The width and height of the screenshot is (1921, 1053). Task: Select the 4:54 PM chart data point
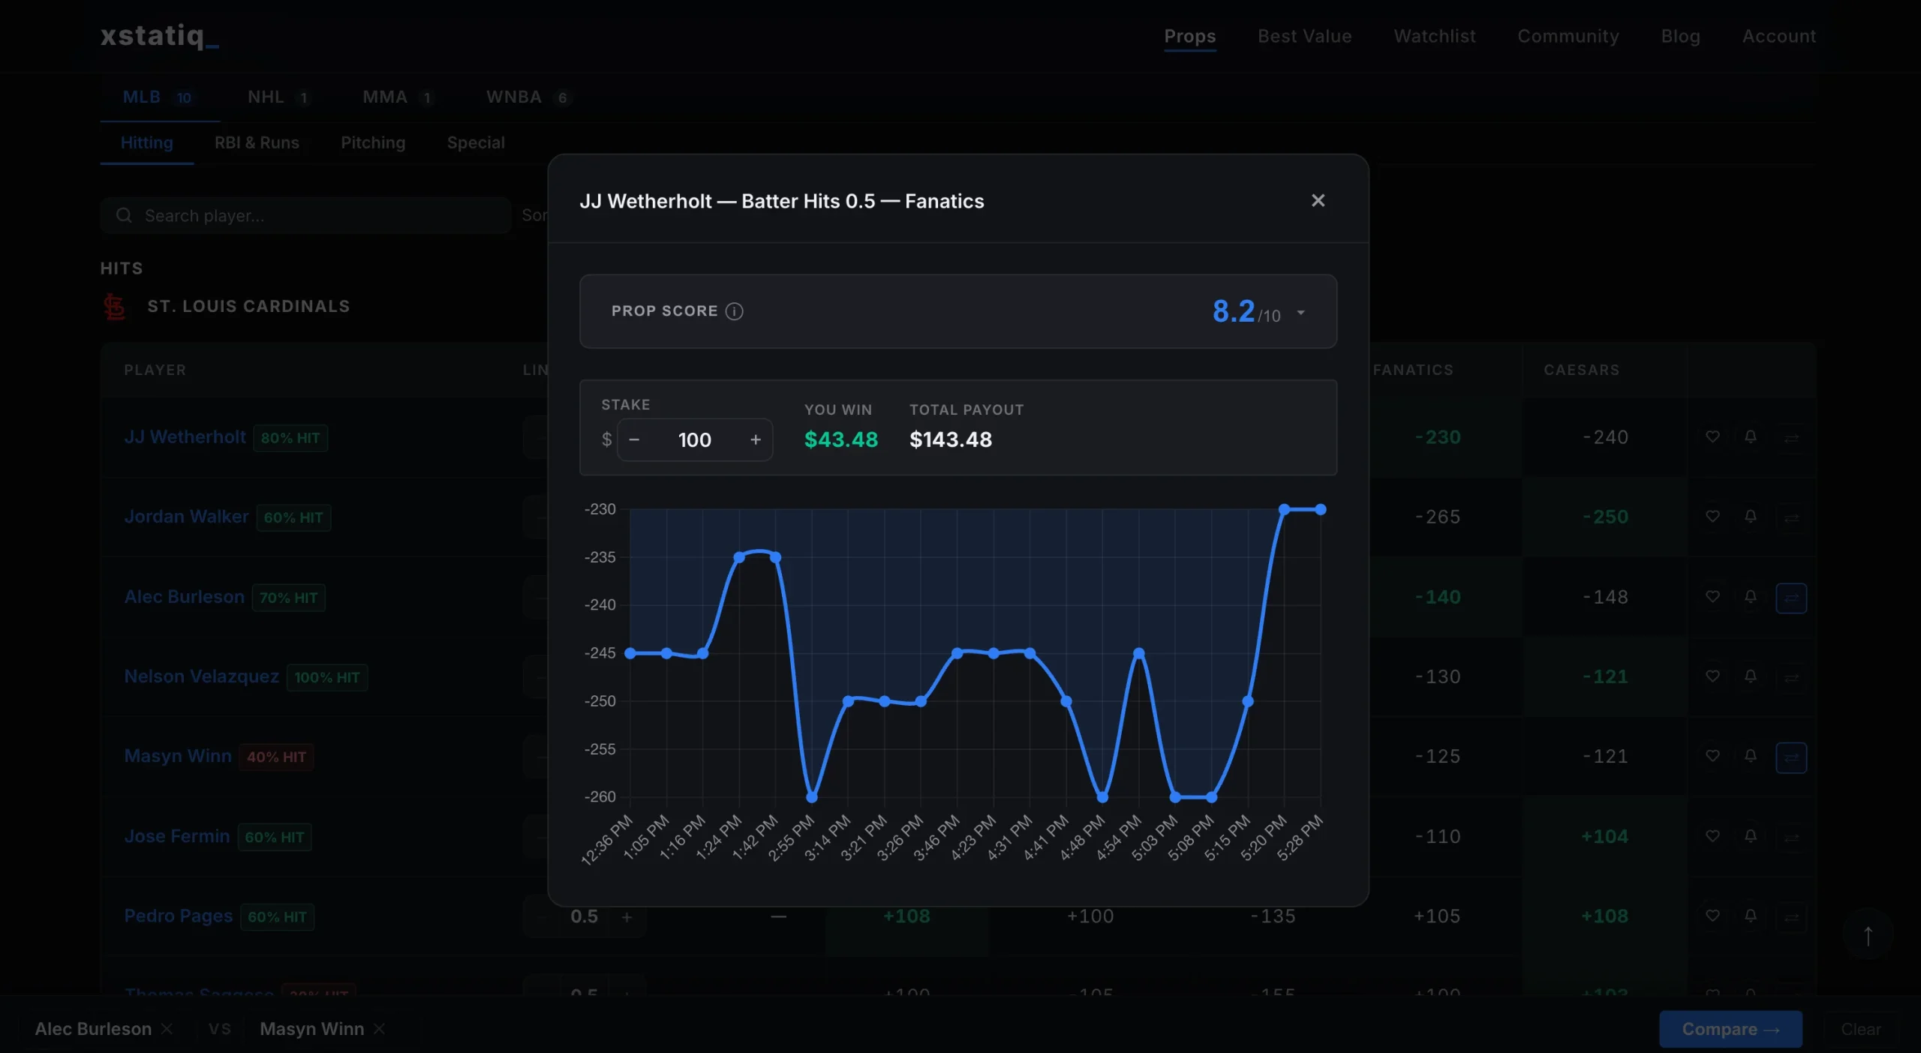(x=1139, y=652)
